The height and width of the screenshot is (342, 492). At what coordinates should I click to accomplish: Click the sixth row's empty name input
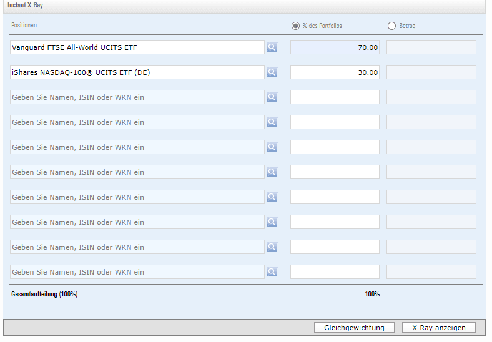coord(137,172)
